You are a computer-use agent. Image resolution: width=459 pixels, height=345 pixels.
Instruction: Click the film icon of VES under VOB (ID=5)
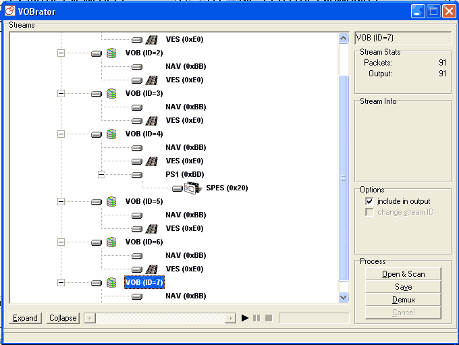pyautogui.click(x=152, y=228)
